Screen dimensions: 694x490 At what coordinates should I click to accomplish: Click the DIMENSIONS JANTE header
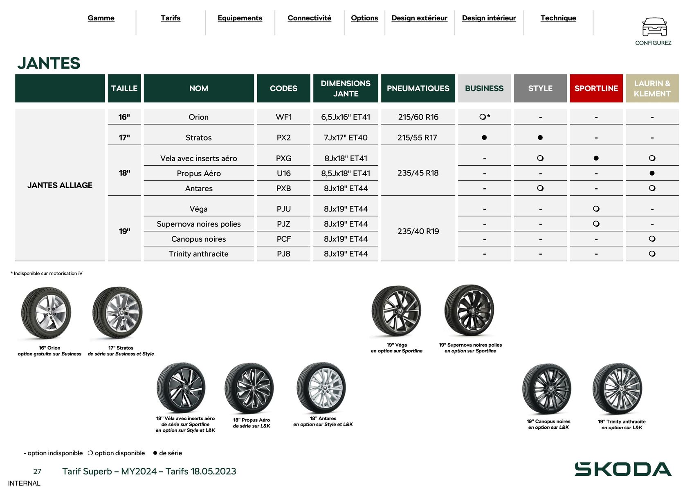pyautogui.click(x=346, y=88)
